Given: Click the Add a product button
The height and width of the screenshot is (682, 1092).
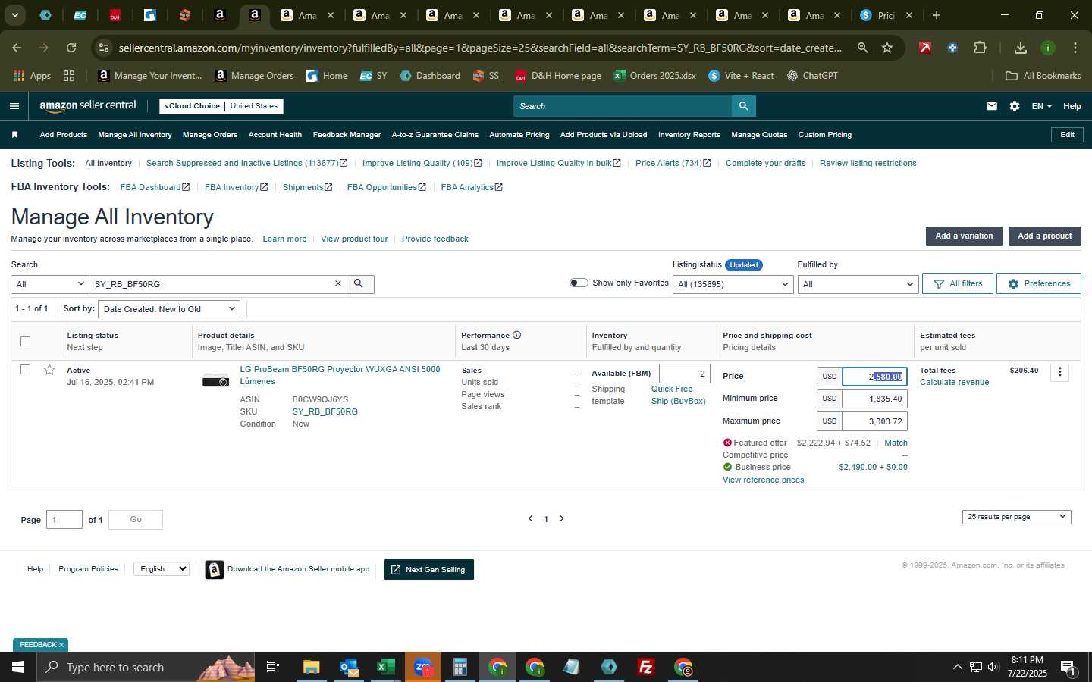Looking at the screenshot, I should (x=1044, y=236).
